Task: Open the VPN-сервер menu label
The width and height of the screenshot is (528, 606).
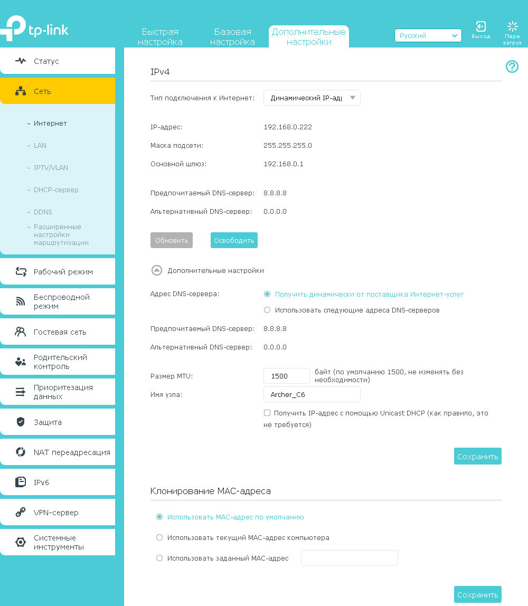Action: (x=56, y=513)
